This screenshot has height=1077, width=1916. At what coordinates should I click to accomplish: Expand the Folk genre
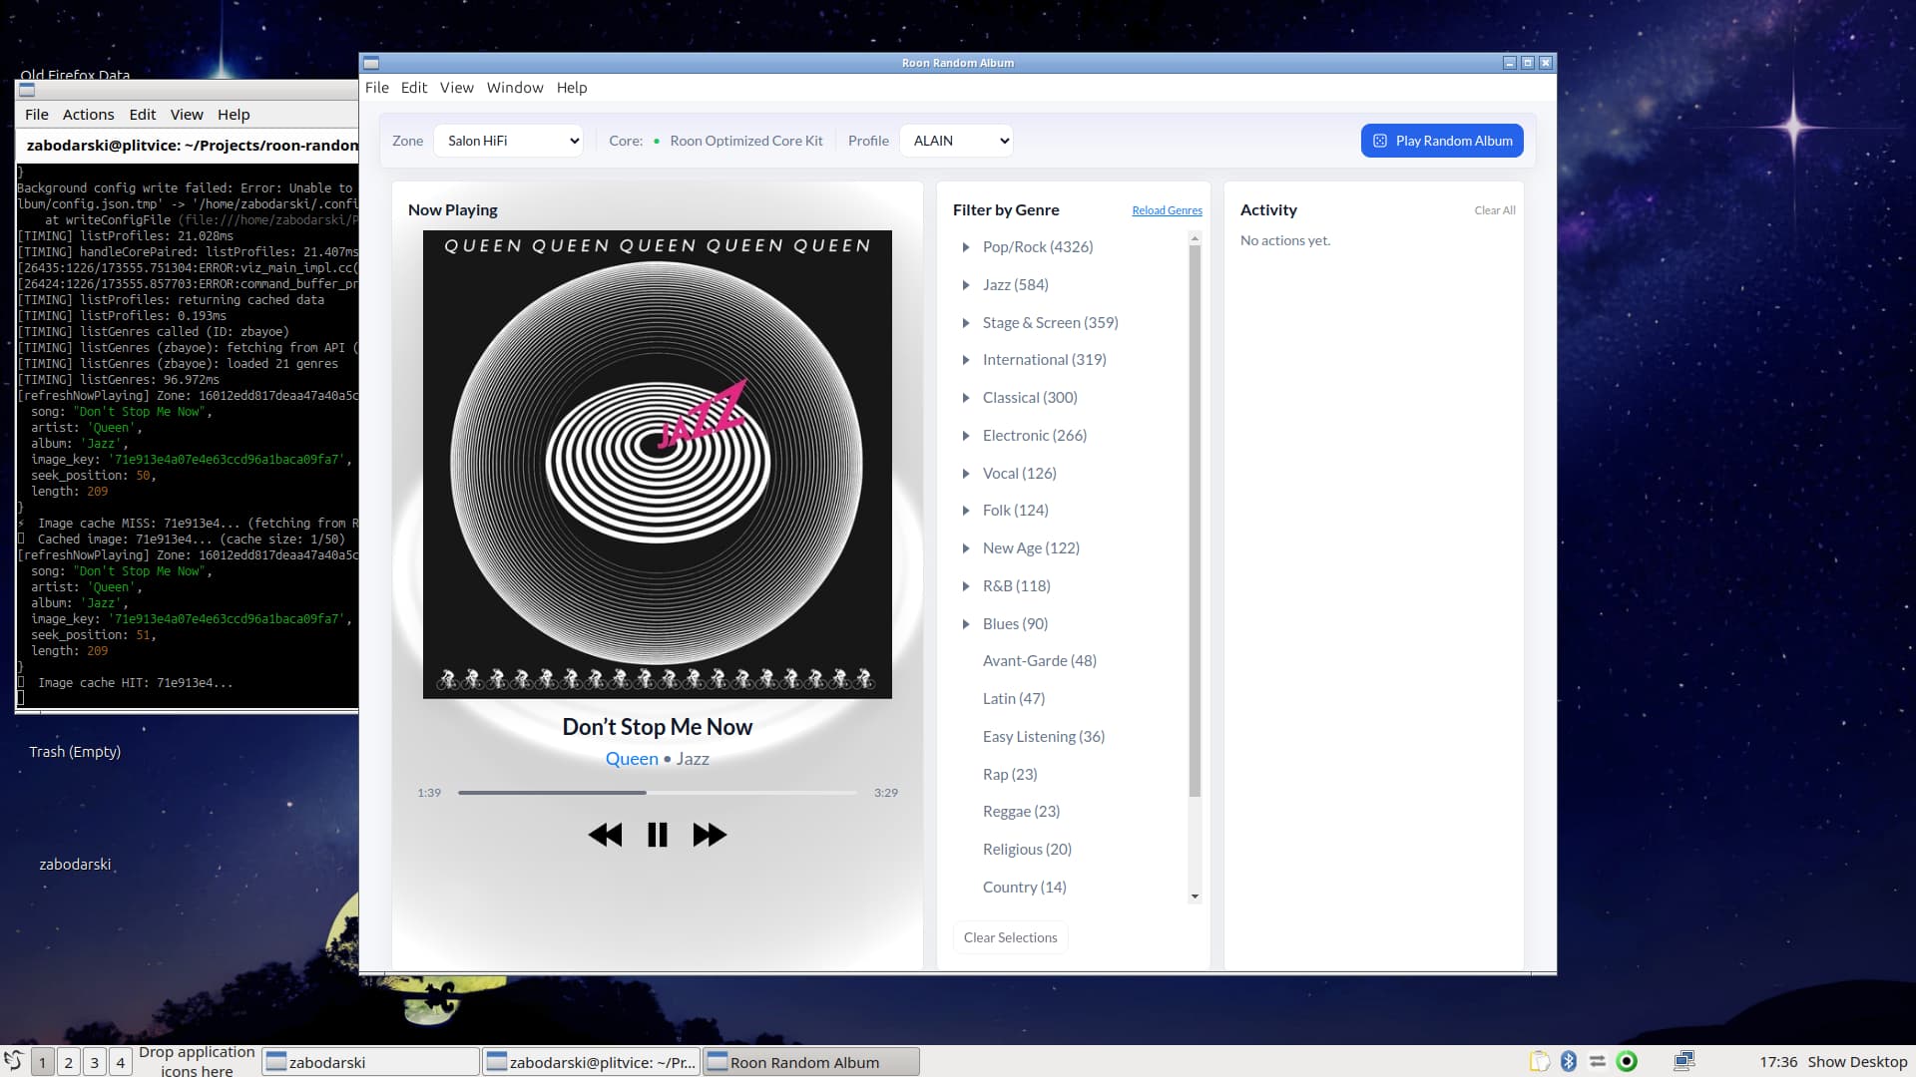tap(966, 511)
